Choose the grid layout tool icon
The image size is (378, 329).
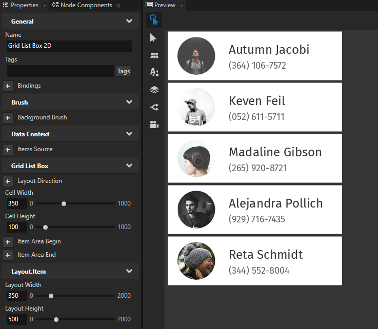click(x=154, y=55)
